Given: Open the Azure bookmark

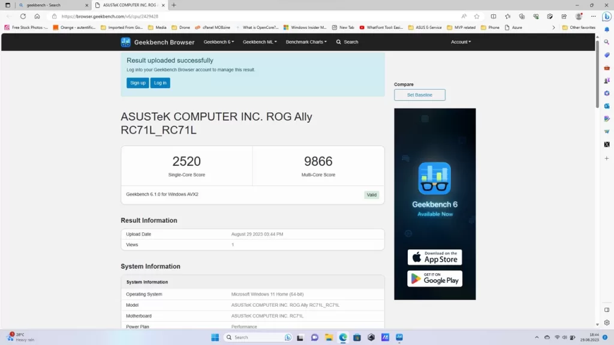Looking at the screenshot, I should point(513,28).
